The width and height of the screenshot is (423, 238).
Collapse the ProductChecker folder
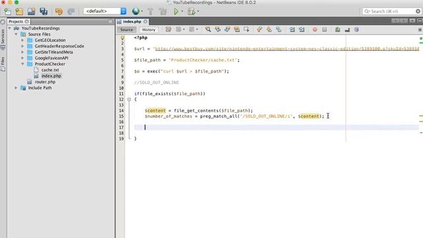(22, 63)
